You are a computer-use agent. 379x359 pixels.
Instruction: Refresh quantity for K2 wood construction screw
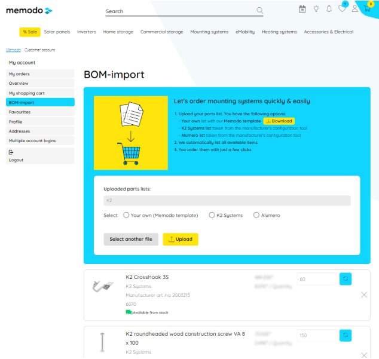346,335
